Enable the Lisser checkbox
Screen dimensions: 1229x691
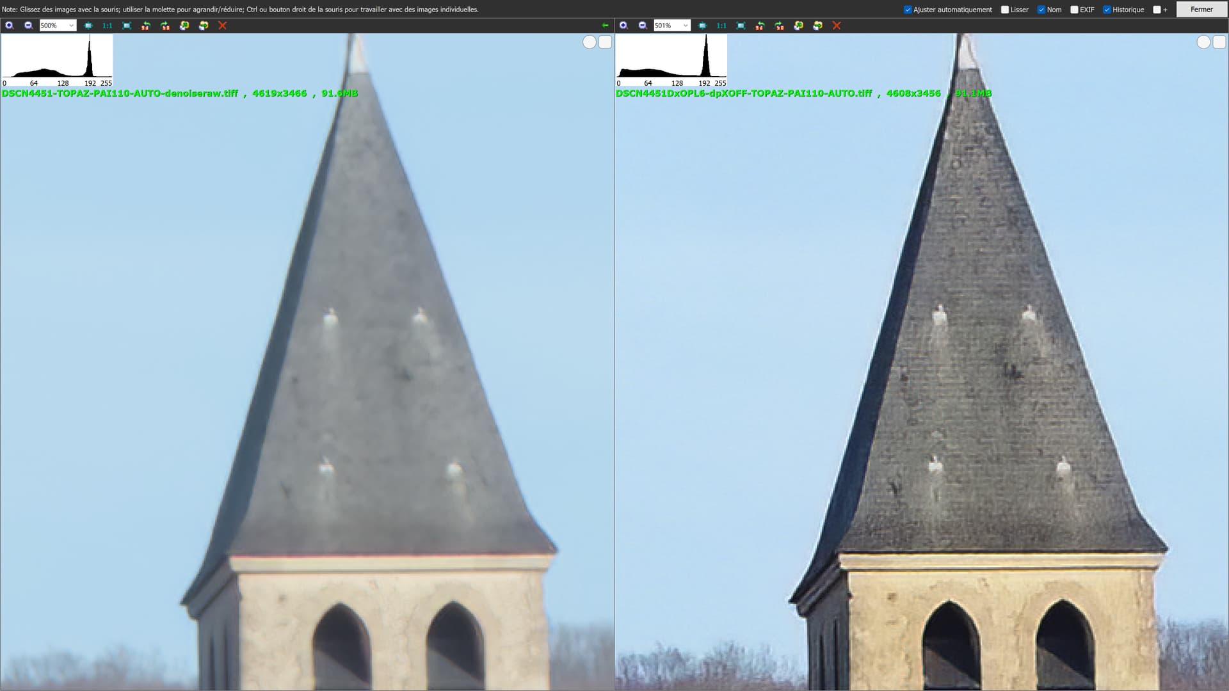click(1004, 10)
